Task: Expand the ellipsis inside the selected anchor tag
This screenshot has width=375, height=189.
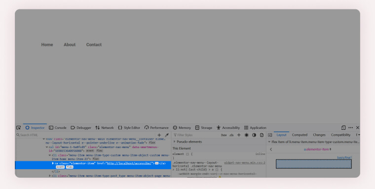Action: point(156,163)
